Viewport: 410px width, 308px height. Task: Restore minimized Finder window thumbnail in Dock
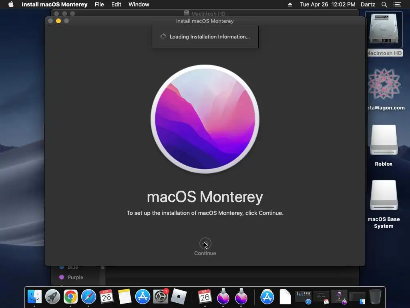coord(357,298)
